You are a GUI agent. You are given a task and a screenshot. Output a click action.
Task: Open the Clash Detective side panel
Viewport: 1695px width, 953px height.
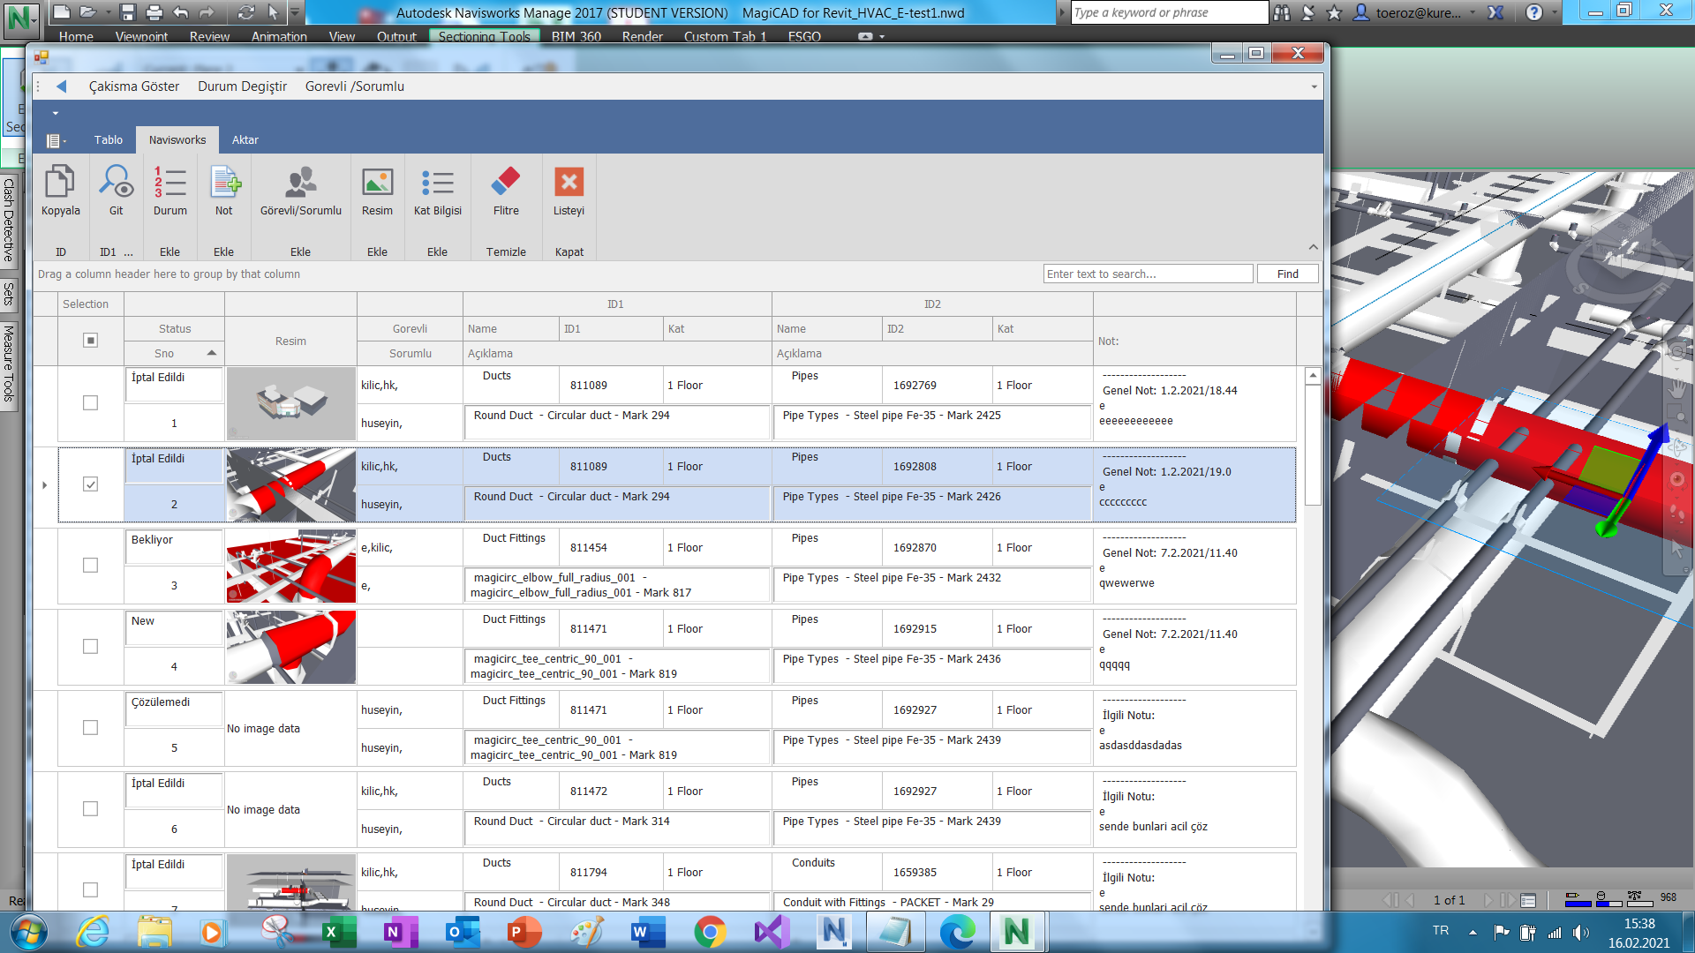[9, 221]
